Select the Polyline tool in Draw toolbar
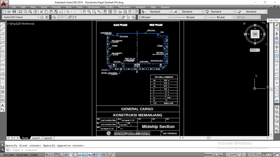 tap(3, 34)
